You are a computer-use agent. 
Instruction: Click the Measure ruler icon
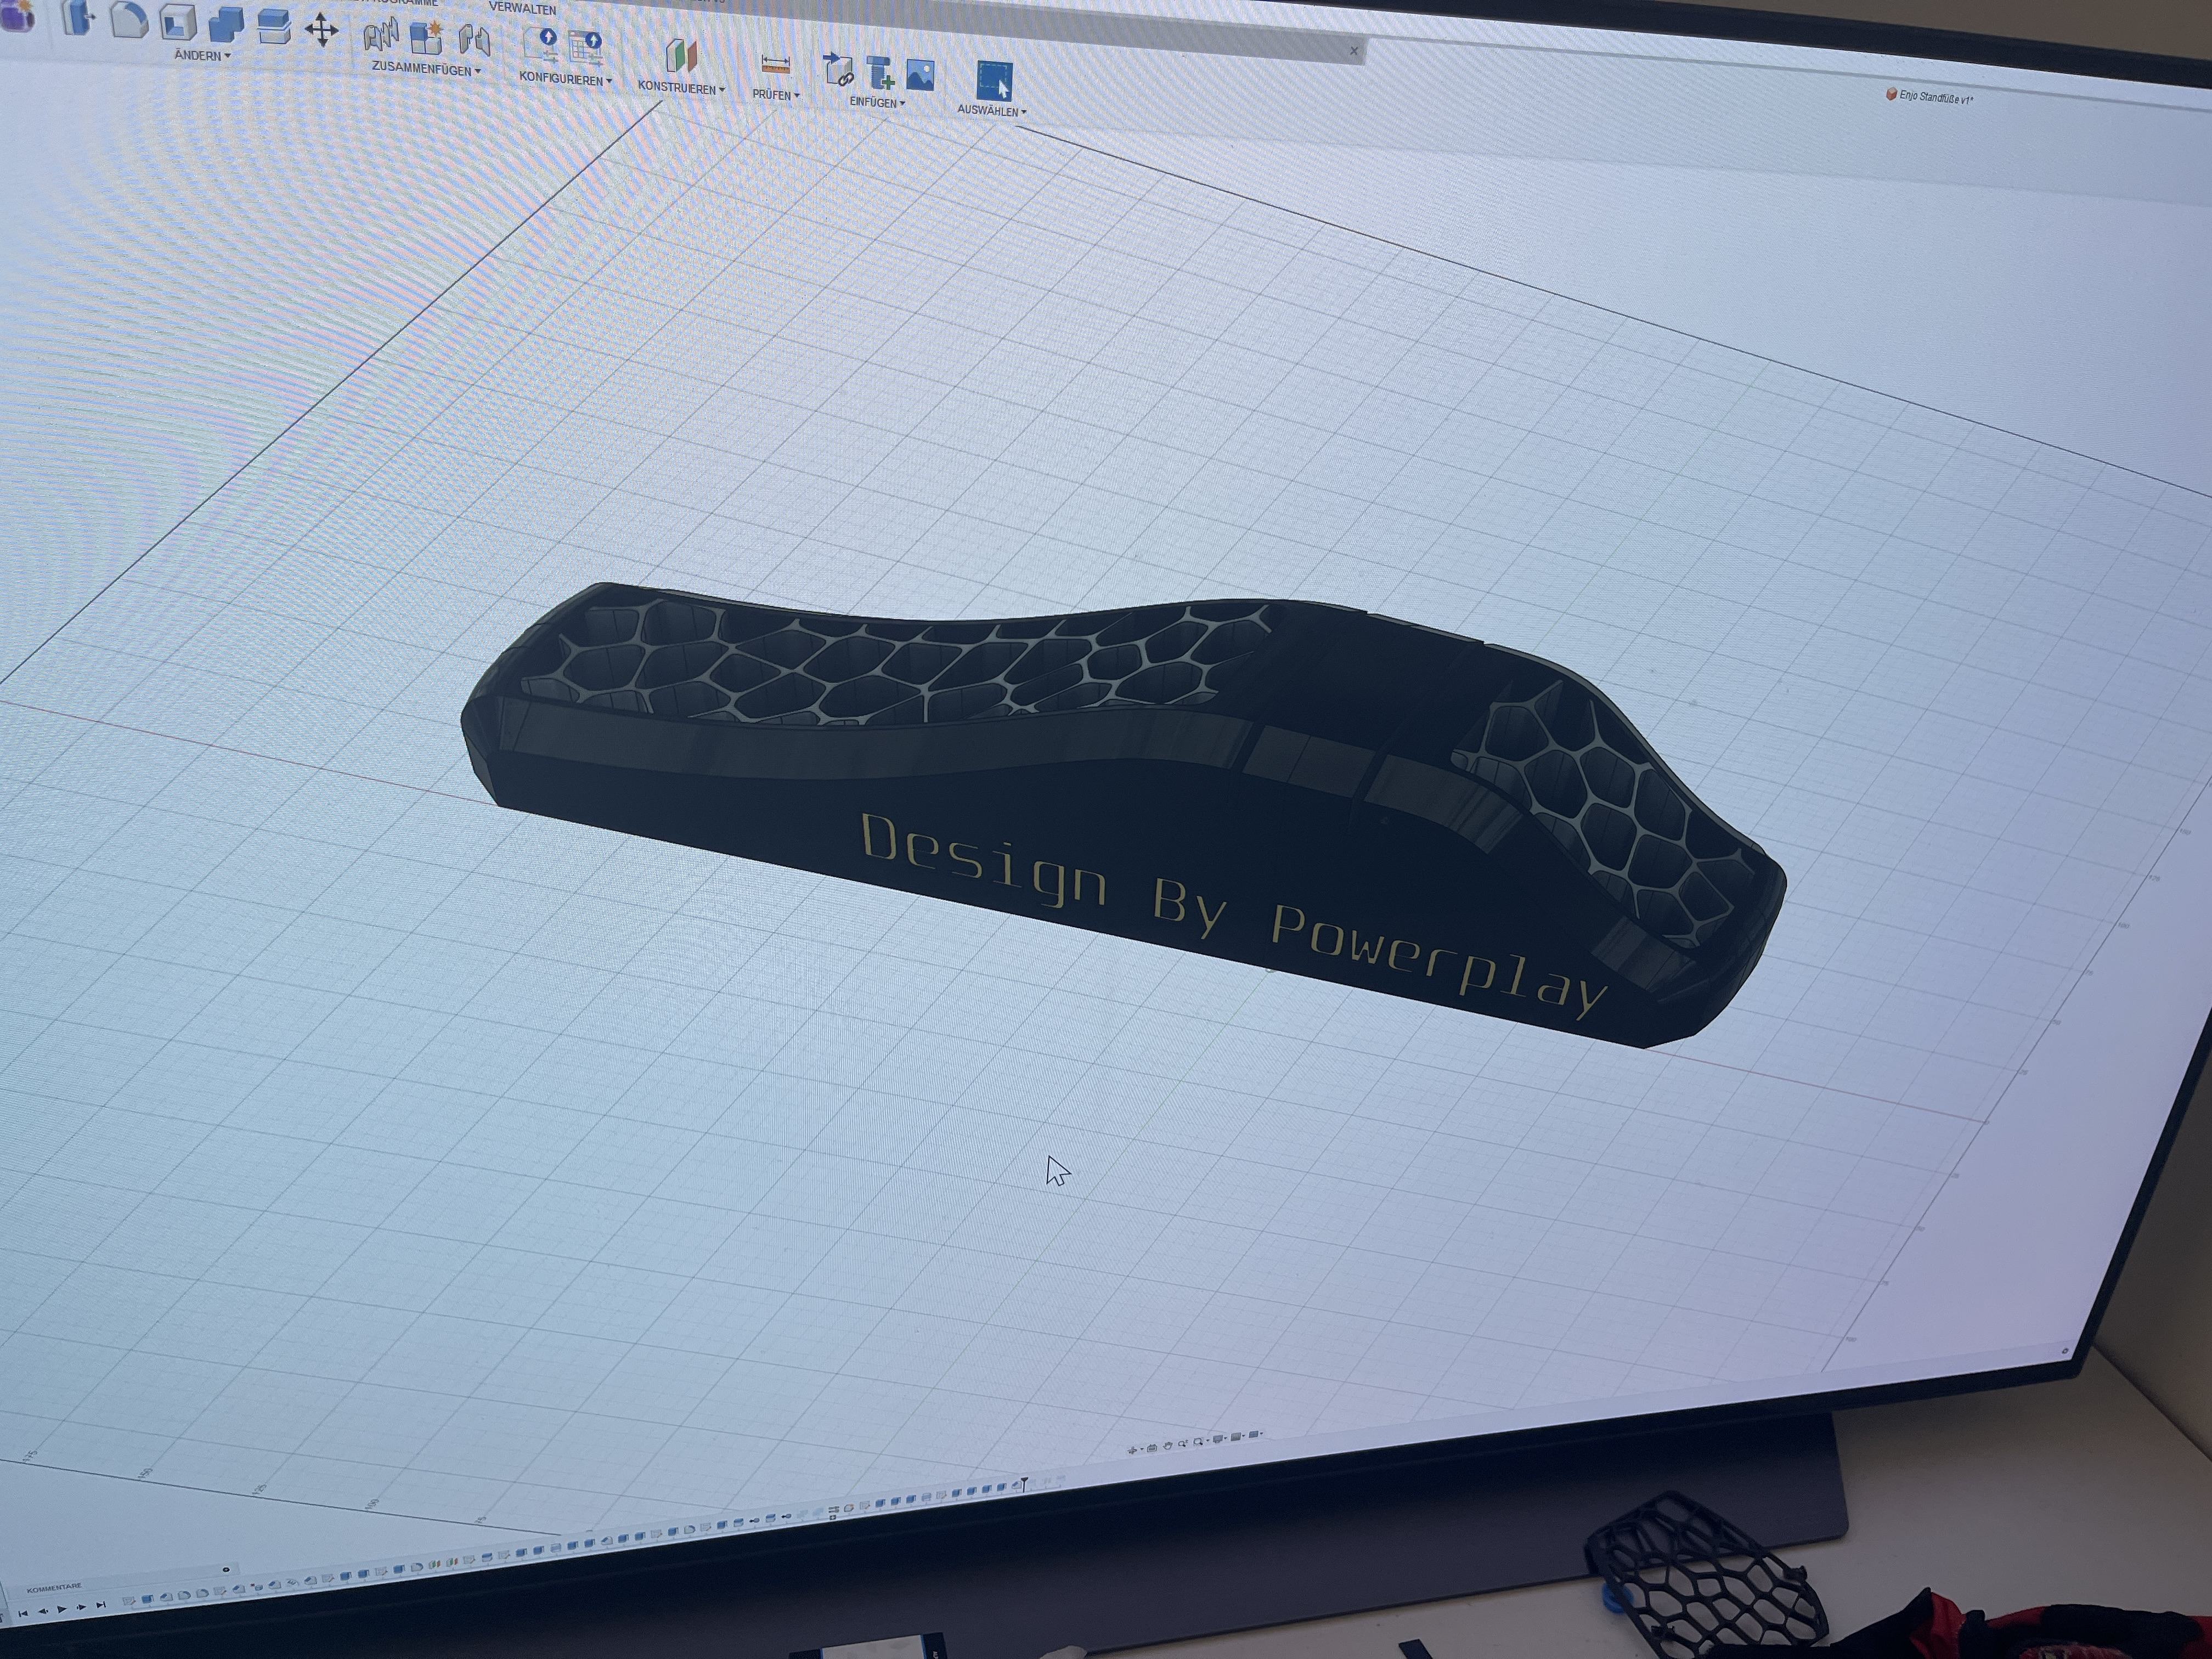point(775,65)
